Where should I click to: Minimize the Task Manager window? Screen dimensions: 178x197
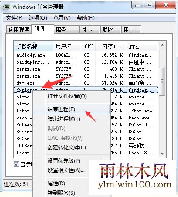point(138,5)
